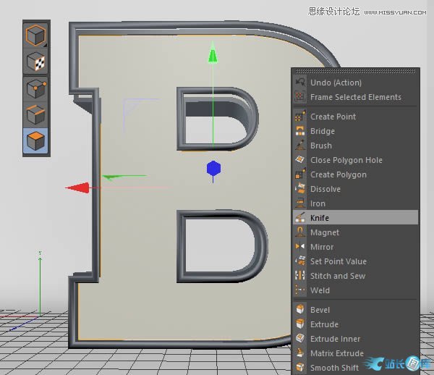This screenshot has height=375, width=434.
Task: Click the blue Z-axis gizmo handle
Action: (x=213, y=169)
